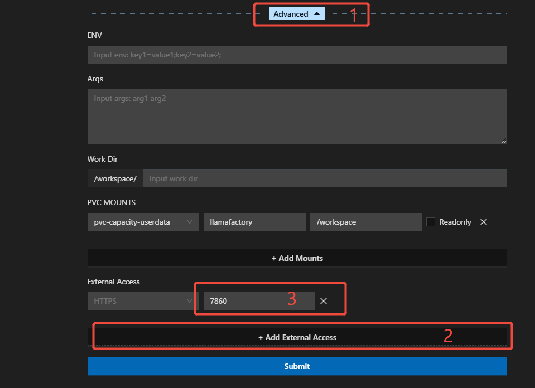Click the + Add Mounts button
Viewport: 535px width, 388px height.
(297, 258)
